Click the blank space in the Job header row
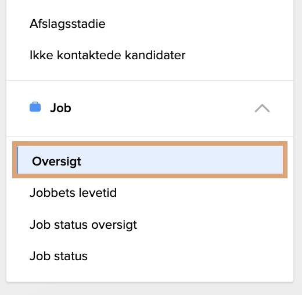Image resolution: width=302 pixels, height=295 pixels. 163,108
